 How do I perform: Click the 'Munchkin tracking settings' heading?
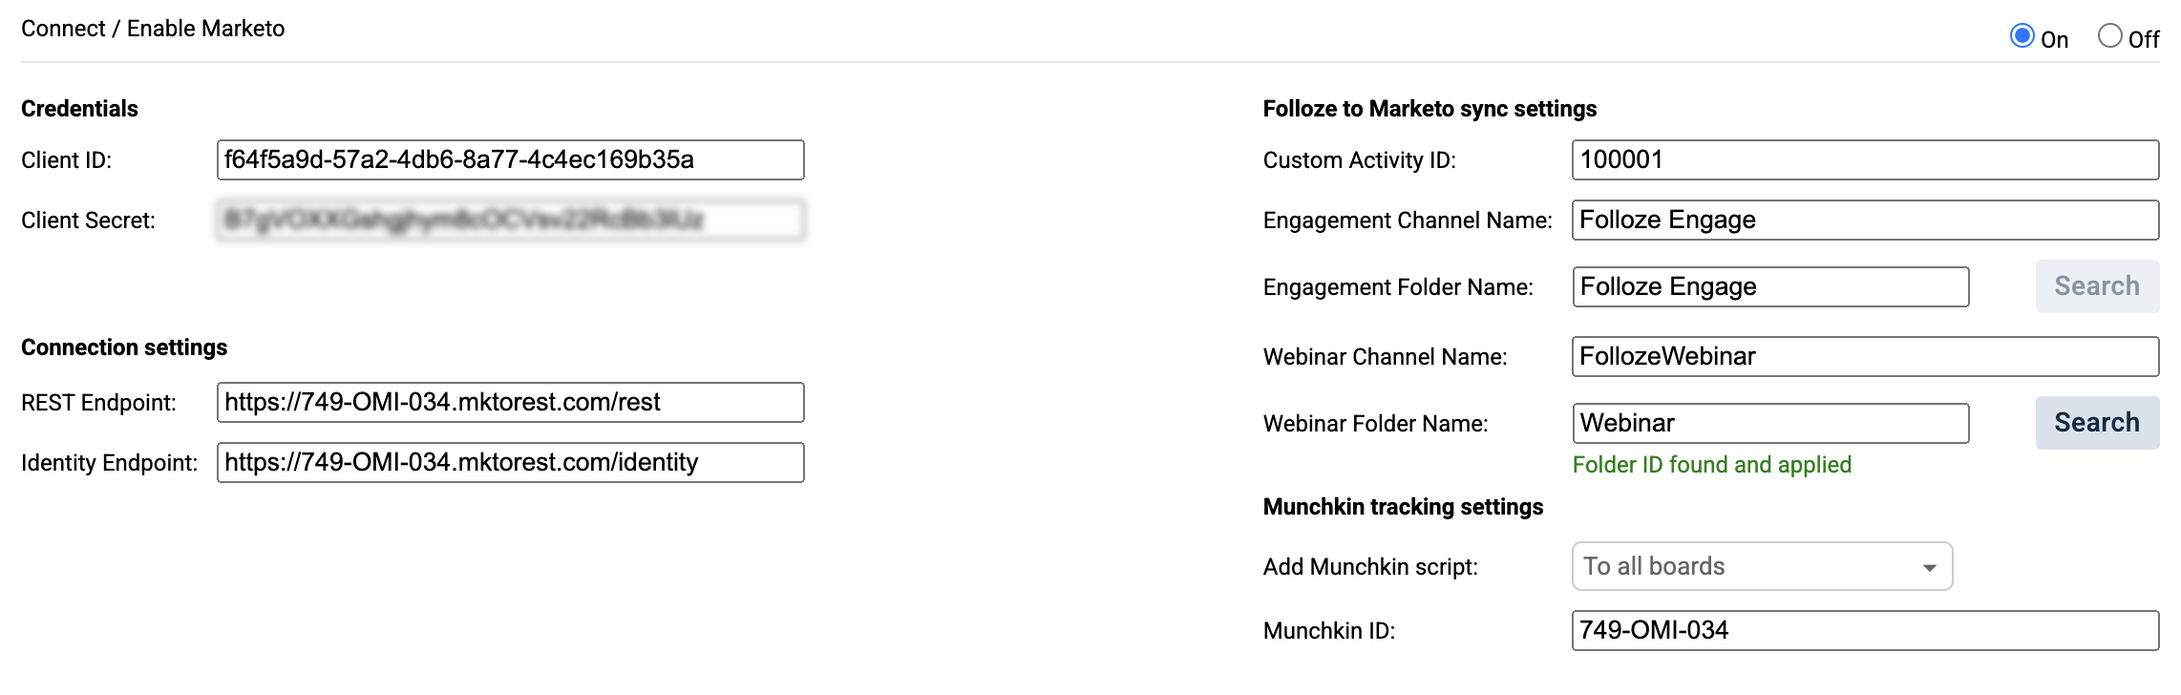pyautogui.click(x=1402, y=507)
